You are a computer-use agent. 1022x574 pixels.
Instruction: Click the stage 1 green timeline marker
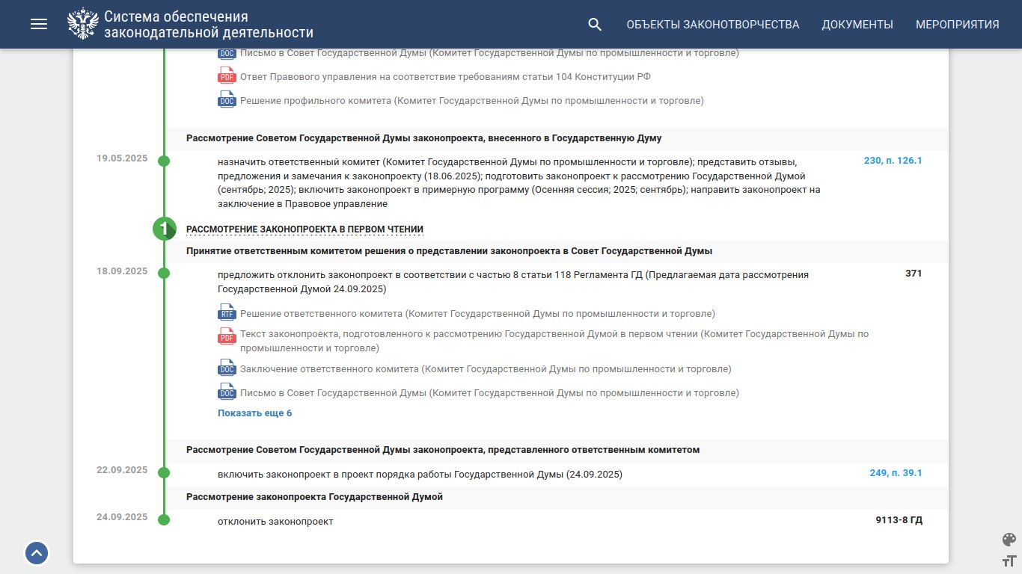point(164,229)
